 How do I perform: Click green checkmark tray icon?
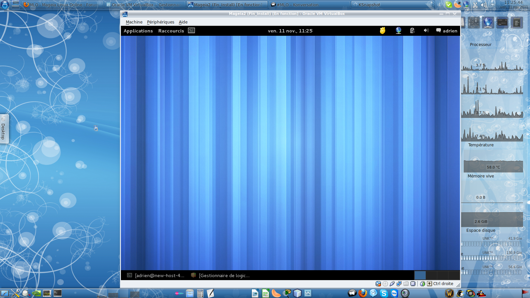449,5
